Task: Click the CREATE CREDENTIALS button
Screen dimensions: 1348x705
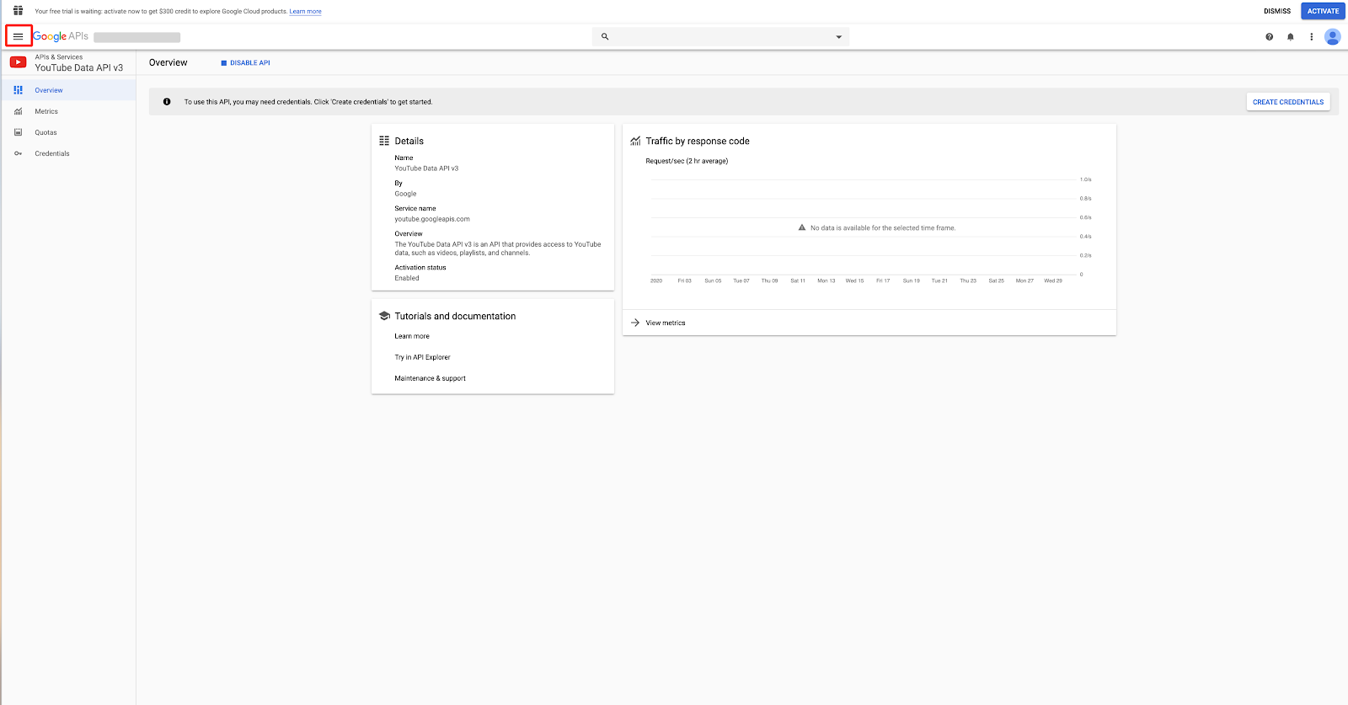Action: tap(1288, 102)
